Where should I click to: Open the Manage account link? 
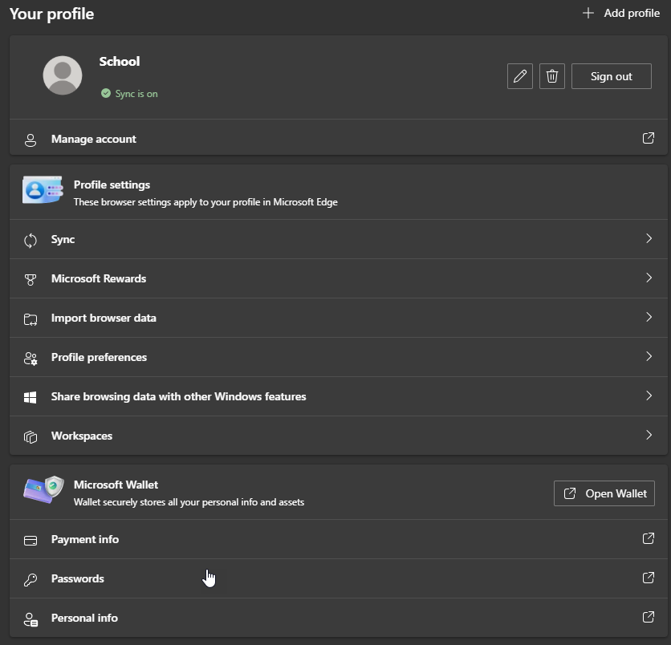(x=94, y=139)
